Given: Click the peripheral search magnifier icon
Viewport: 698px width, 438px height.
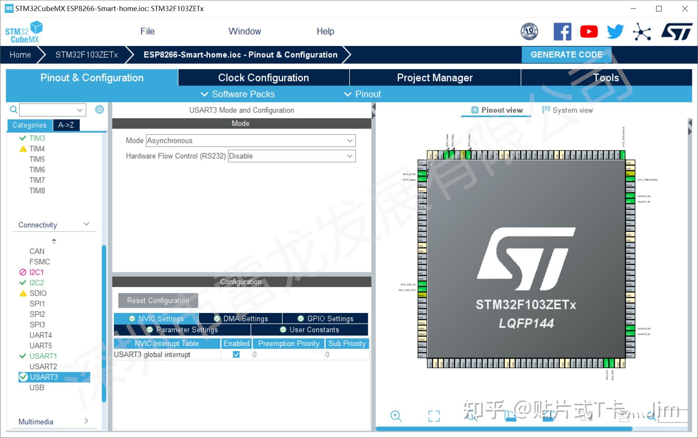Looking at the screenshot, I should tap(13, 110).
